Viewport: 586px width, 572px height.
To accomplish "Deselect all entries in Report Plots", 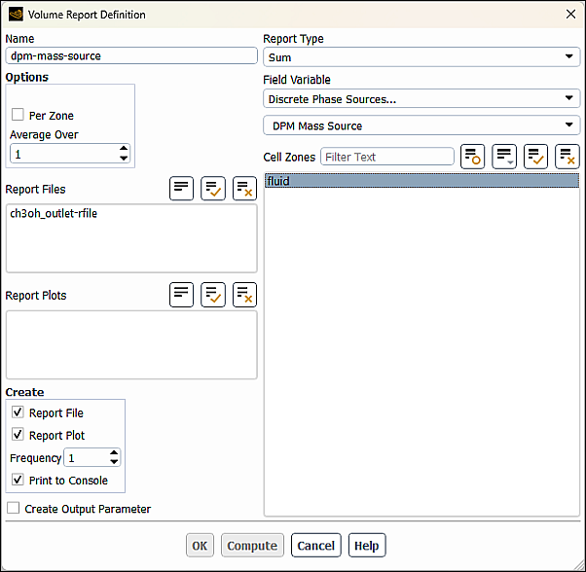I will [x=244, y=295].
